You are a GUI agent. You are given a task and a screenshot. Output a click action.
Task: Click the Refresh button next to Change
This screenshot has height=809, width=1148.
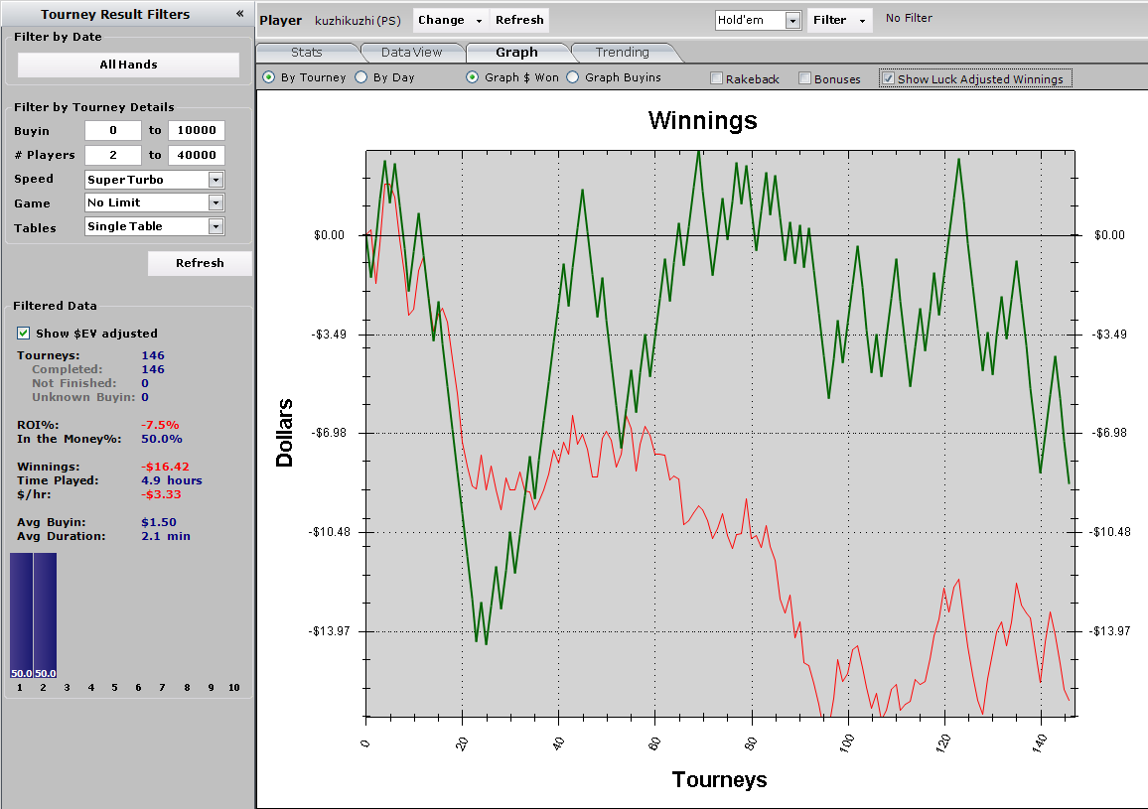(x=519, y=20)
